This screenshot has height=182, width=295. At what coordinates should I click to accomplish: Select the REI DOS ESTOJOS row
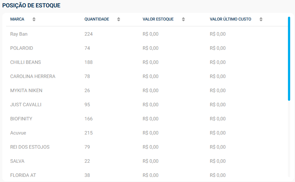point(30,147)
